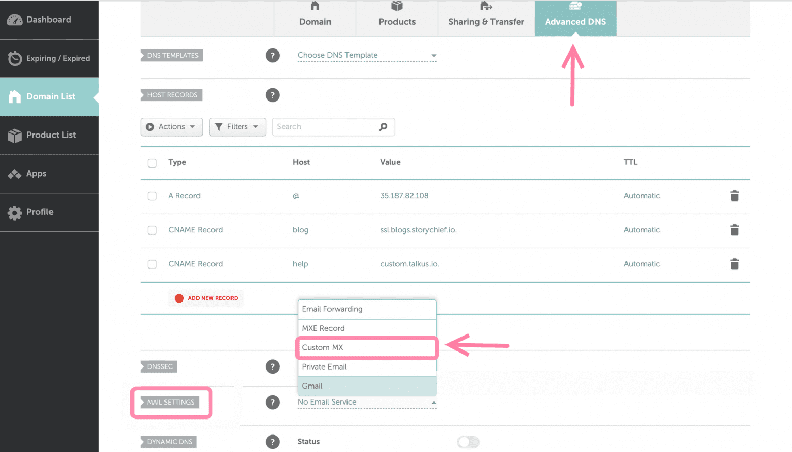Open your Profile settings
The height and width of the screenshot is (452, 792).
pyautogui.click(x=40, y=212)
